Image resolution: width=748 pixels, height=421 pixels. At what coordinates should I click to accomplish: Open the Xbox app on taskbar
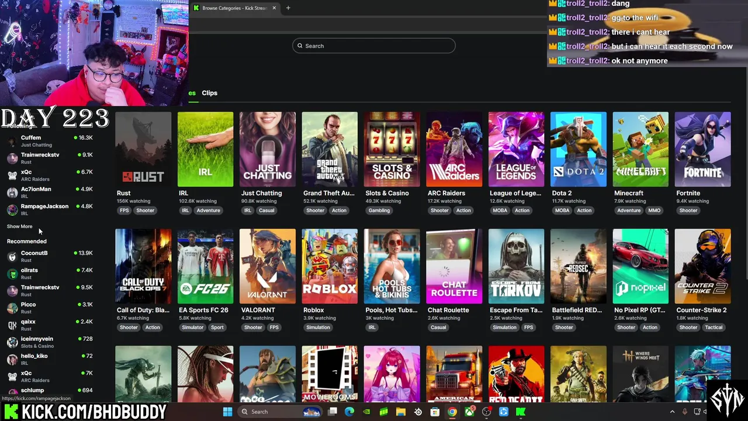pos(469,412)
